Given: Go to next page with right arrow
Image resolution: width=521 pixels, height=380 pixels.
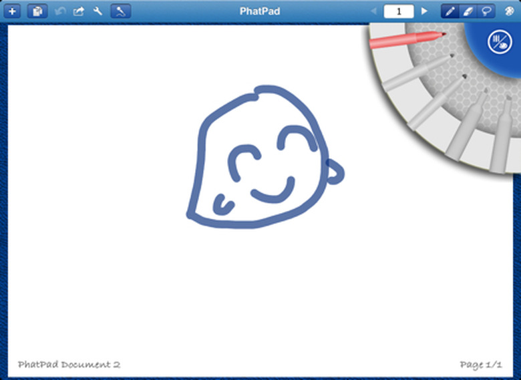Looking at the screenshot, I should coord(424,11).
